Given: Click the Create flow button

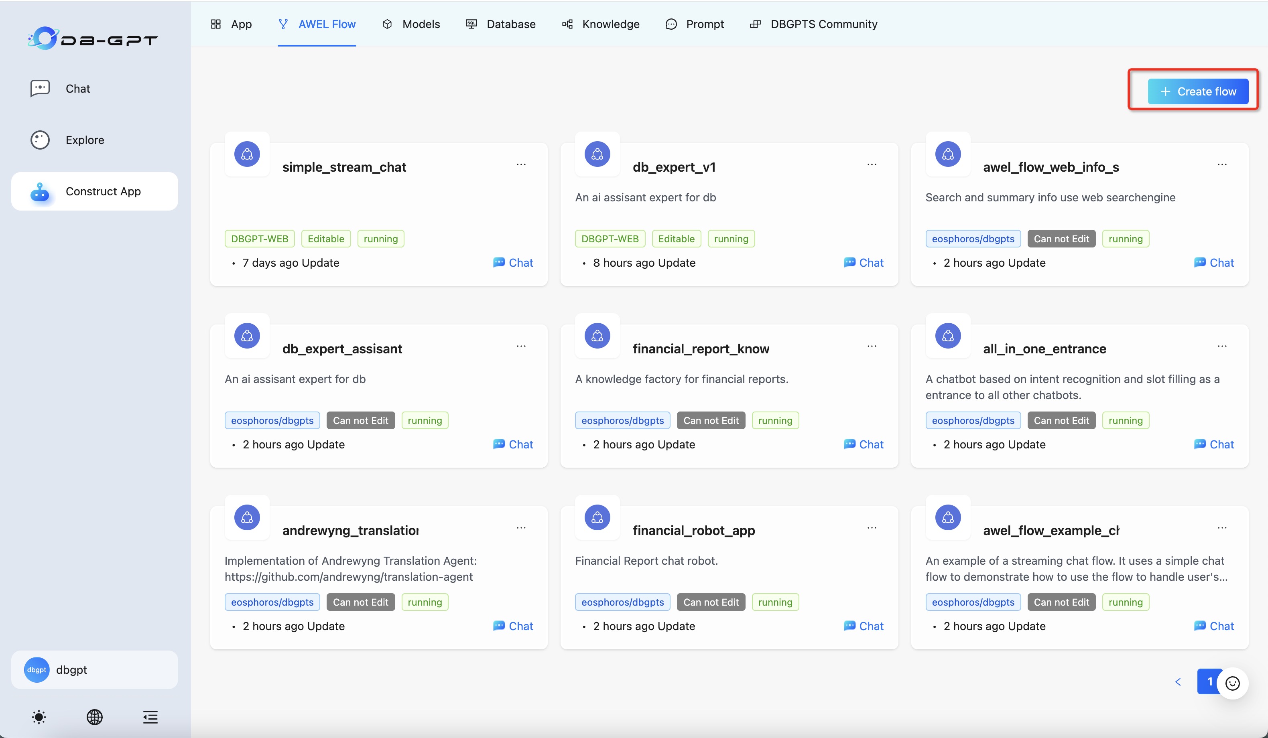Looking at the screenshot, I should [1197, 91].
